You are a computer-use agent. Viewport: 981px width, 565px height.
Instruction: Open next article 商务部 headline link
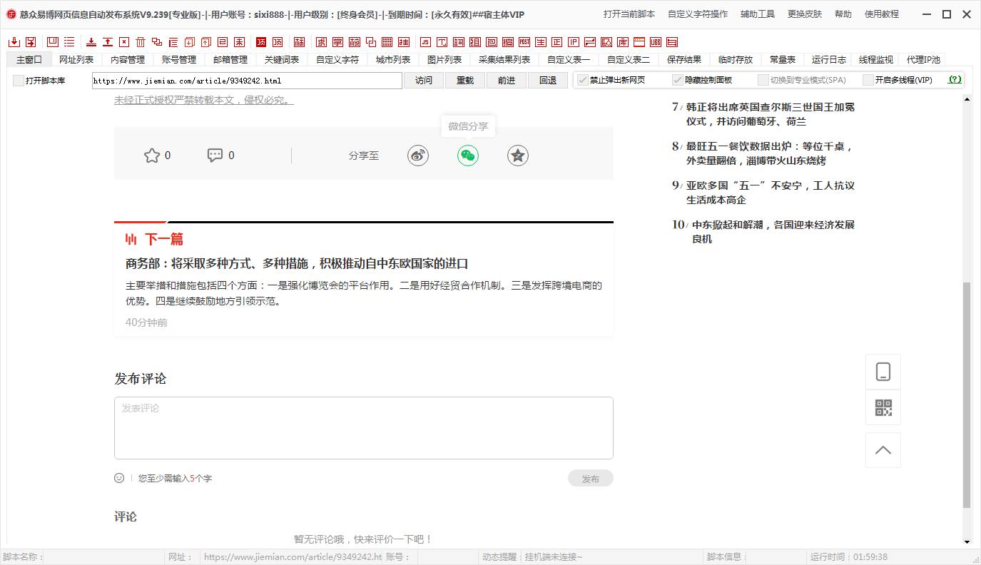pos(297,263)
